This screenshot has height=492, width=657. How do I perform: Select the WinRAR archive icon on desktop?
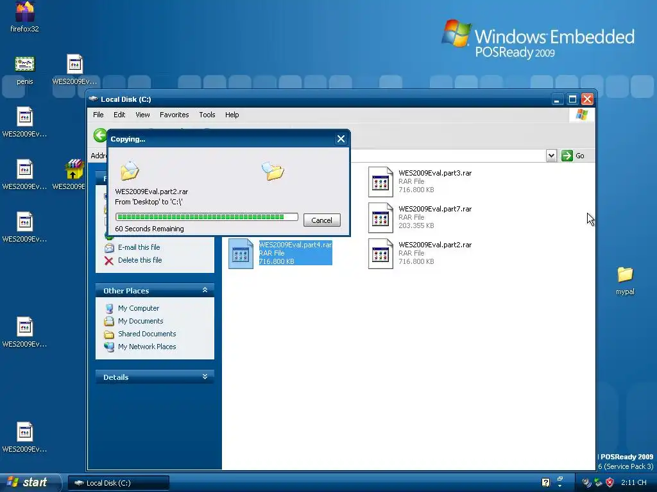(74, 169)
